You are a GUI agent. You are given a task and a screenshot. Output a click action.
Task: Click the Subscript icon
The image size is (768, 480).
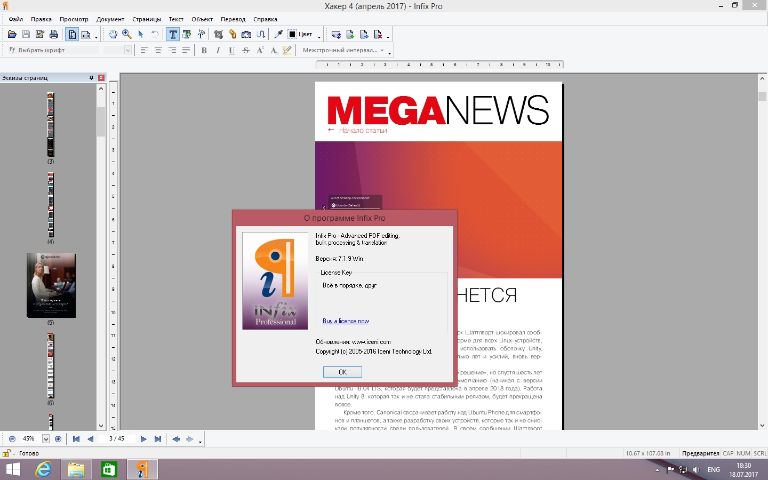[x=274, y=50]
